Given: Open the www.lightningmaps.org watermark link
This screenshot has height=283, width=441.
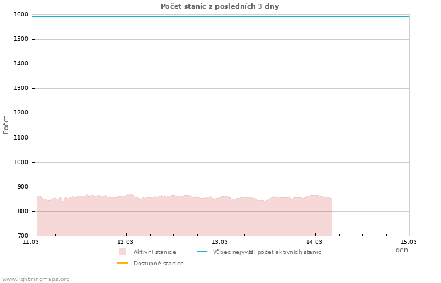Looking at the screenshot, I should click(36, 279).
